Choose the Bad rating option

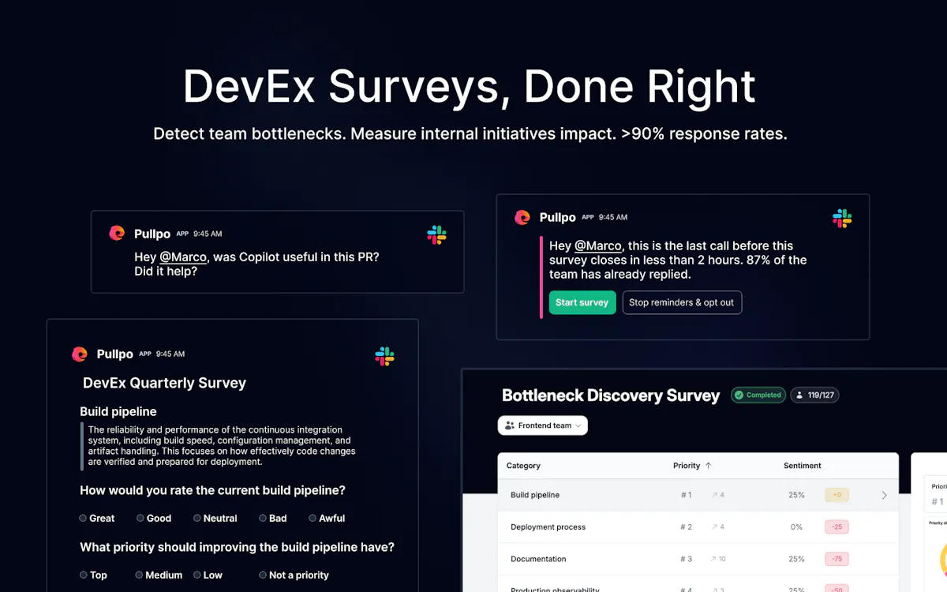tap(262, 518)
